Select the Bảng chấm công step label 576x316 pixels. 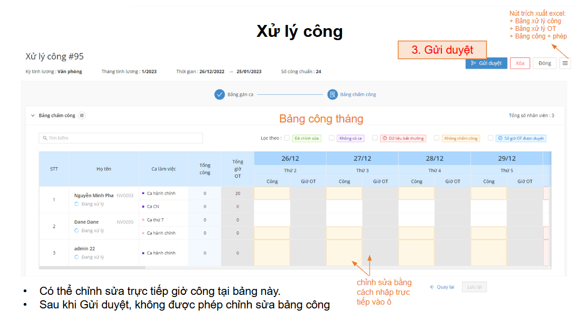(x=358, y=94)
